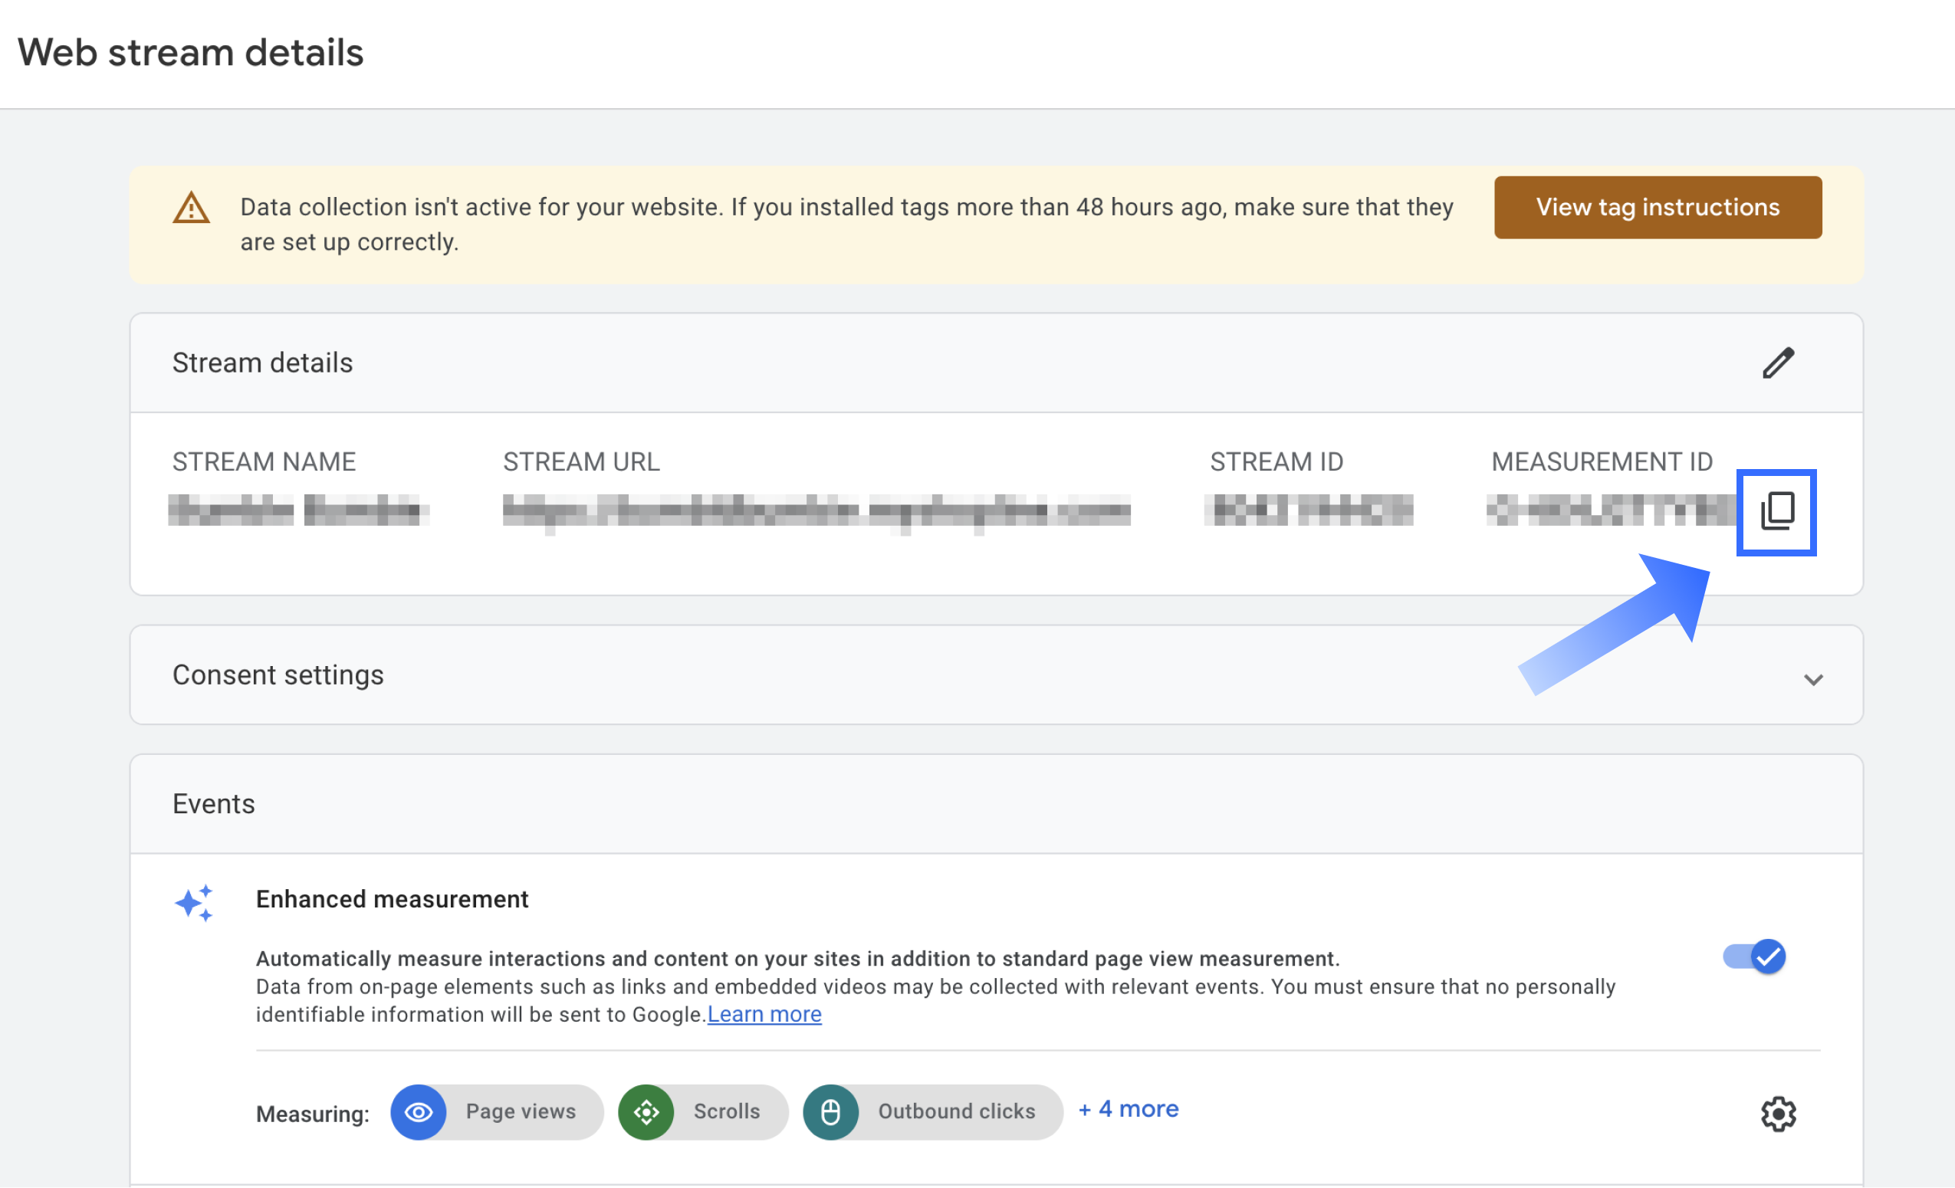
Task: Expand Consent settings chevron
Action: (1813, 679)
